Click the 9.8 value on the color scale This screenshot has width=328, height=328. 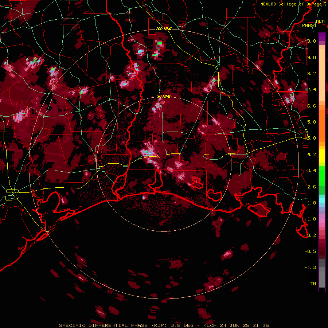312,41
